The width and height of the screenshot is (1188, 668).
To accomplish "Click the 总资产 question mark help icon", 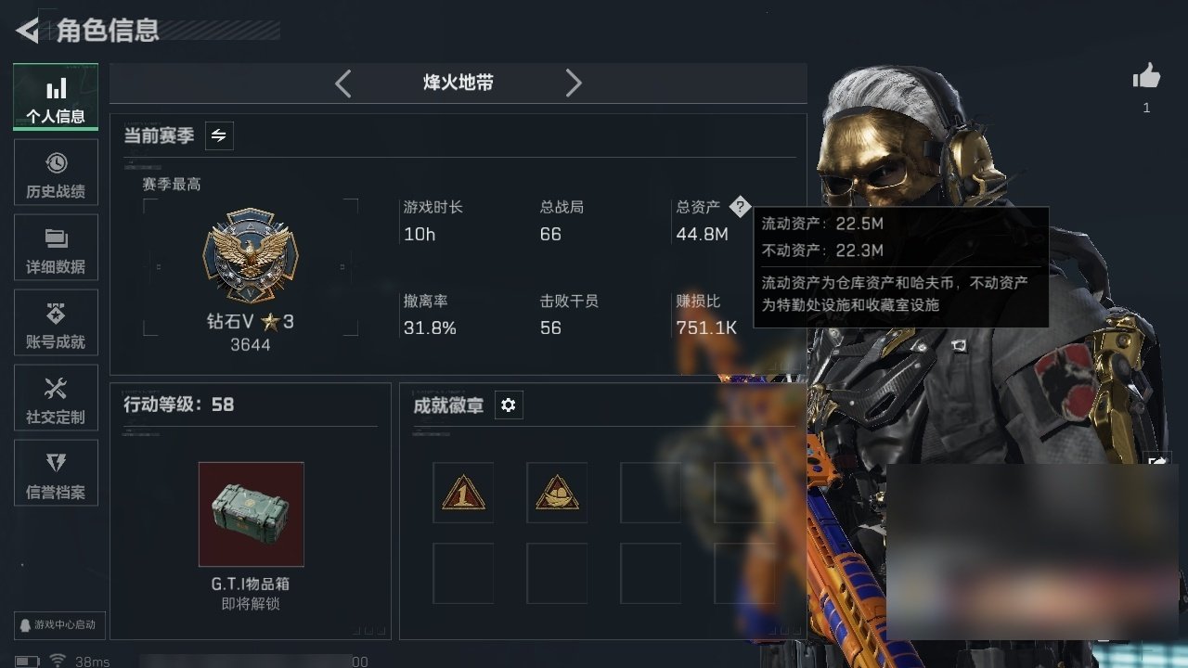I will [739, 207].
